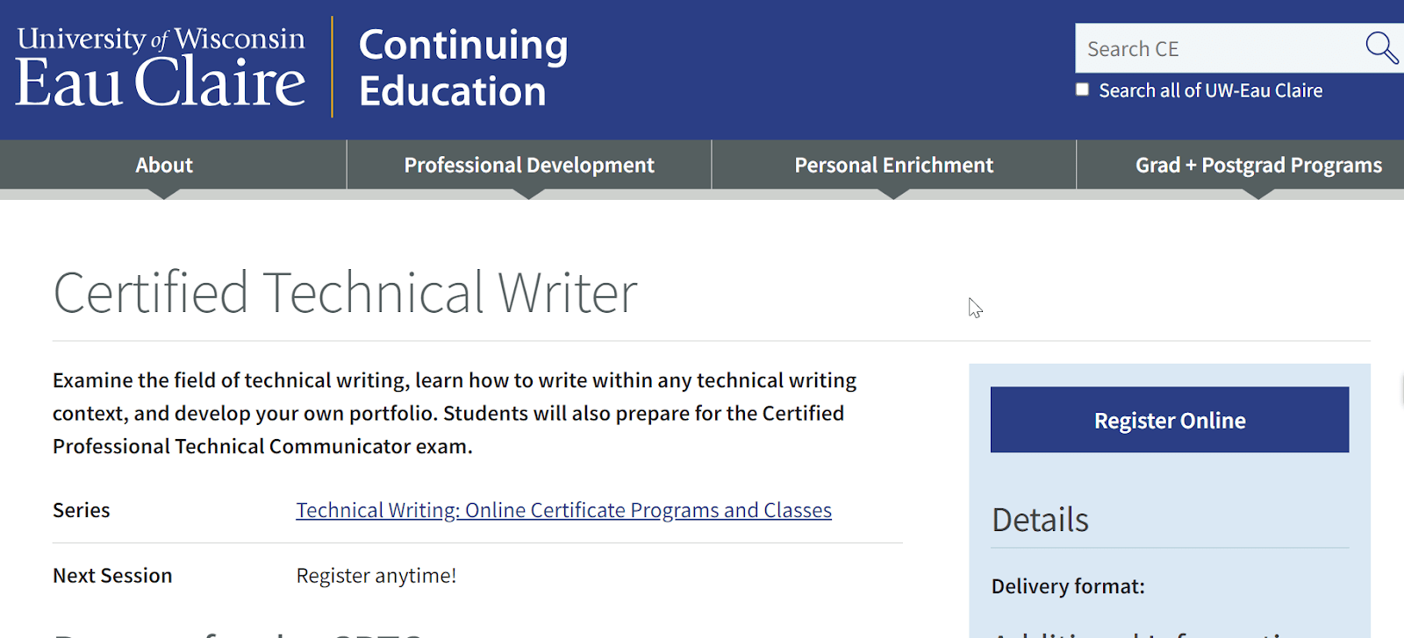Expand the Professional Development dropdown
Screen dimensions: 1404x638
click(528, 165)
